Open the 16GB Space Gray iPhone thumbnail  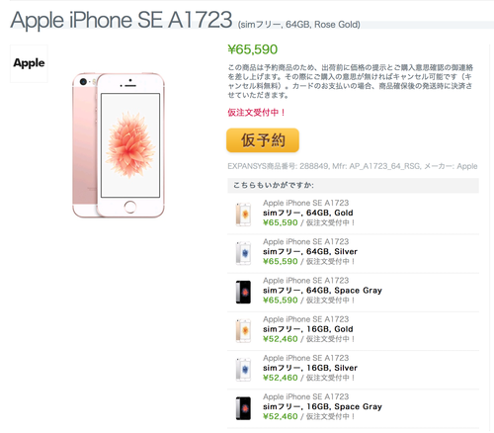click(x=243, y=408)
